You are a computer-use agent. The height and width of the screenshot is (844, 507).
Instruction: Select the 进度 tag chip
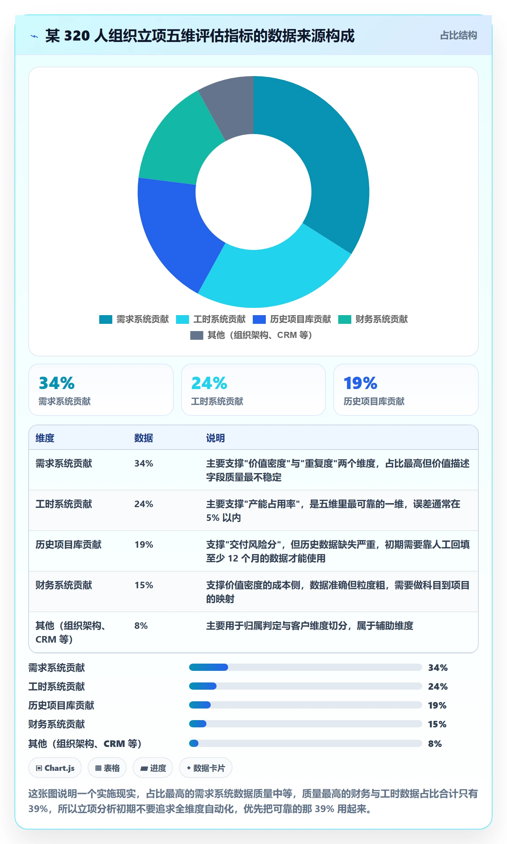pyautogui.click(x=153, y=768)
